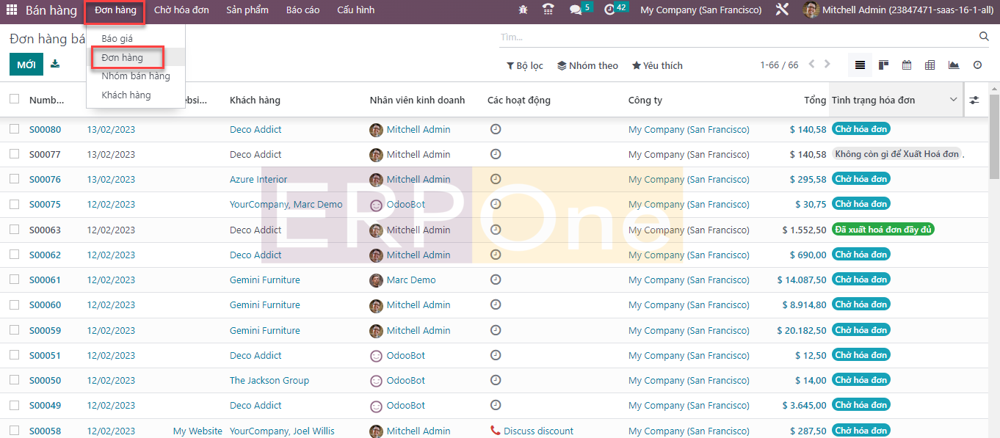Click the bug debug icon

523,10
